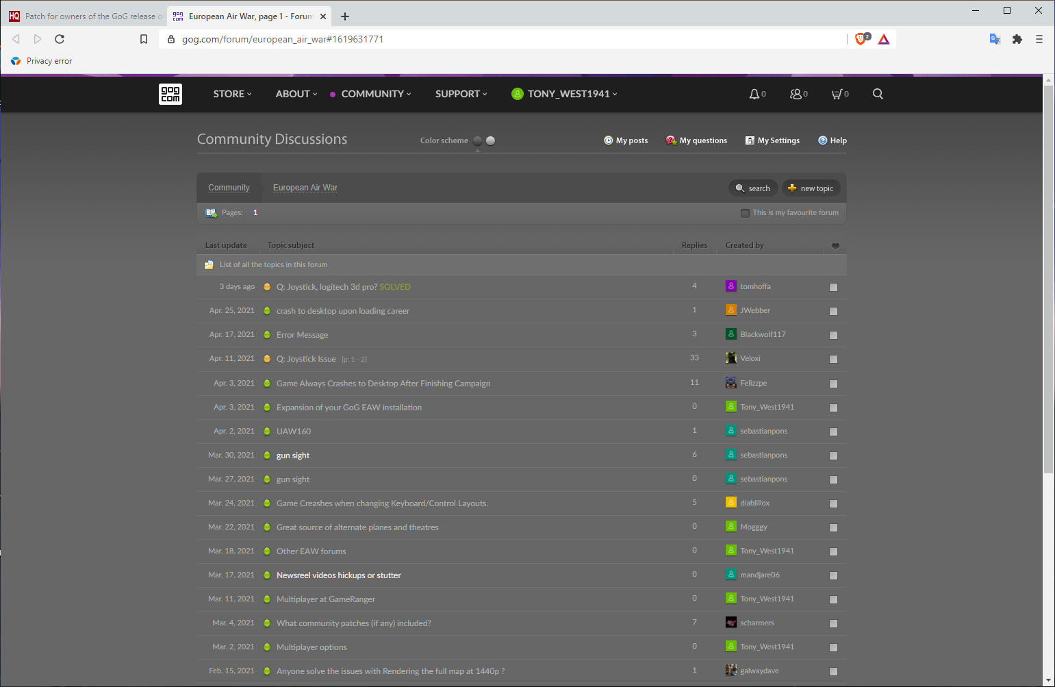Viewport: 1055px width, 687px height.
Task: Open the friends icon in header
Action: pyautogui.click(x=796, y=94)
